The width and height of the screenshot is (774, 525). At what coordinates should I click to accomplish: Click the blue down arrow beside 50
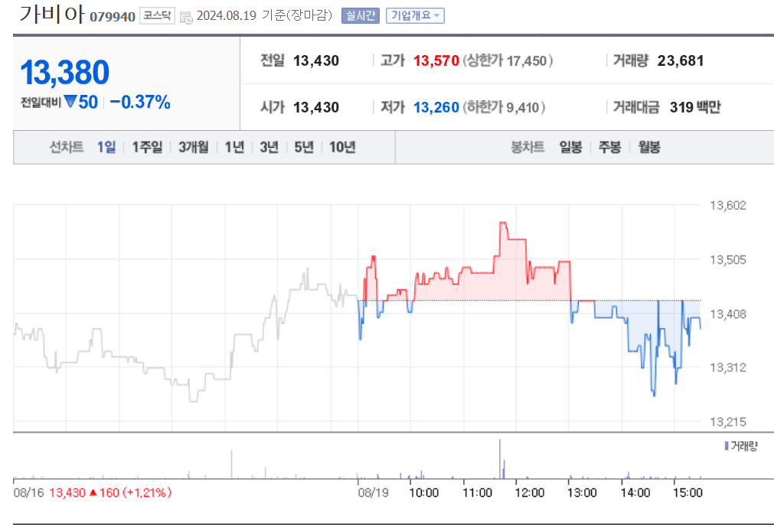coord(70,102)
